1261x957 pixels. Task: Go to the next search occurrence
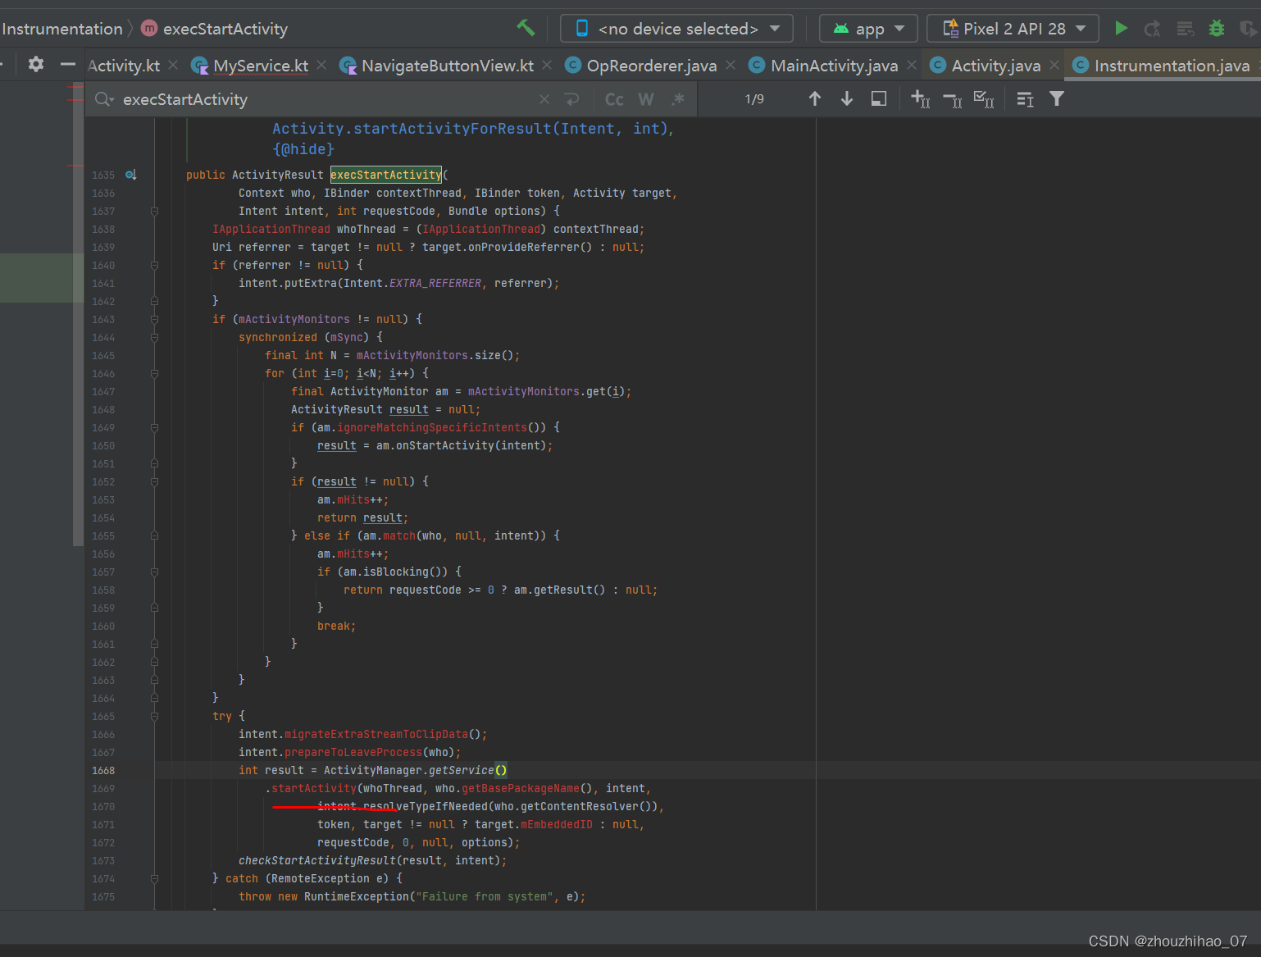[847, 98]
